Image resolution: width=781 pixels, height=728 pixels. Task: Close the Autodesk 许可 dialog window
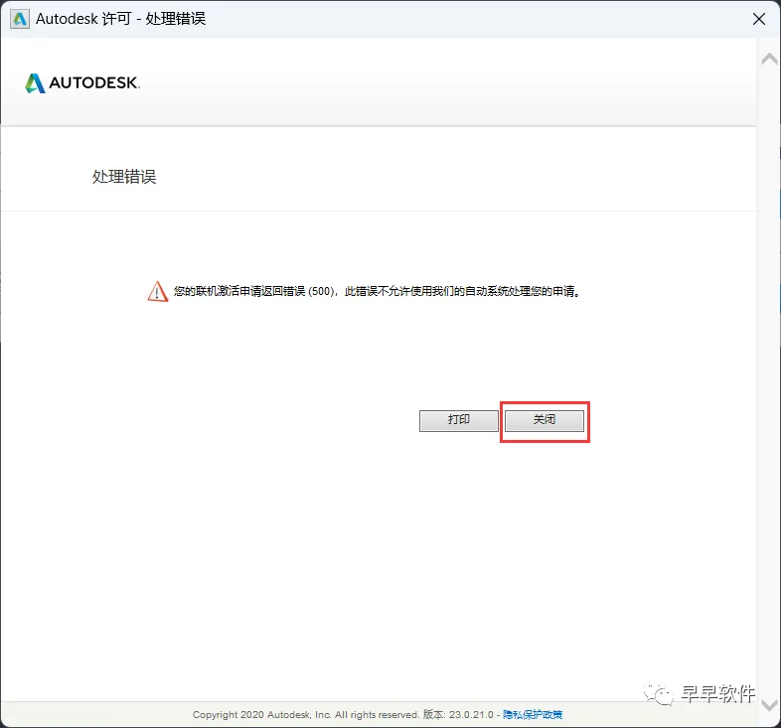pyautogui.click(x=758, y=19)
